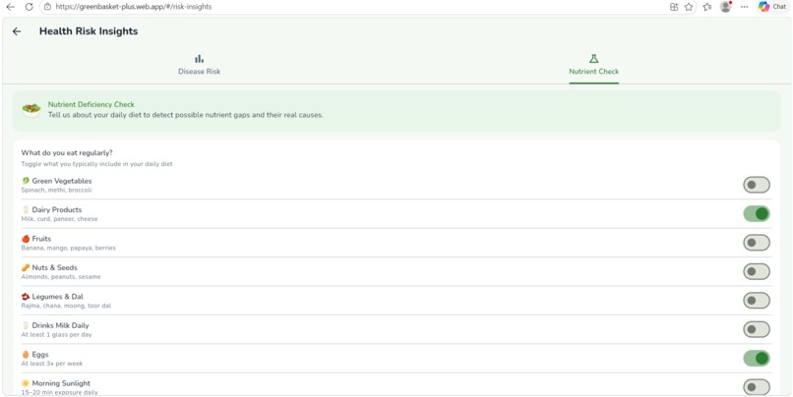Click the Nutrient Check flask icon
The height and width of the screenshot is (397, 793).
point(593,59)
